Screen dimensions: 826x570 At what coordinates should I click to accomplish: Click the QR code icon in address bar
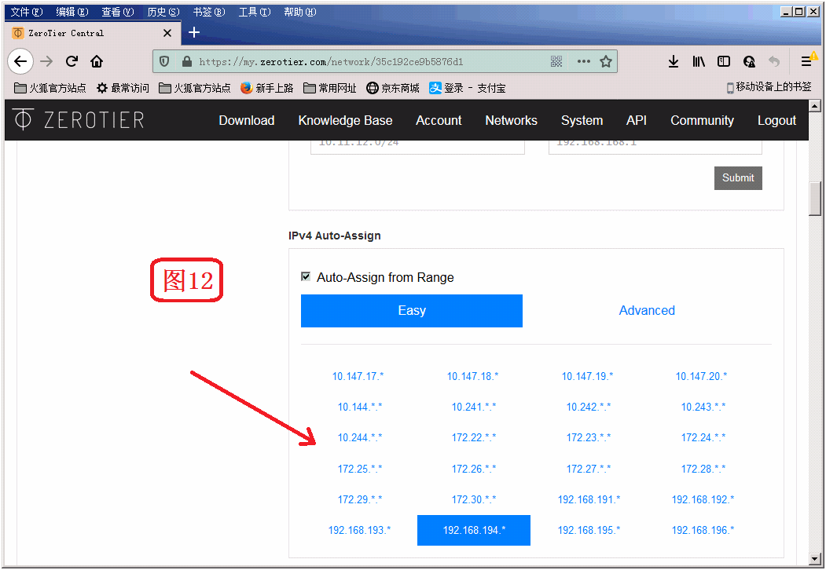click(x=556, y=61)
